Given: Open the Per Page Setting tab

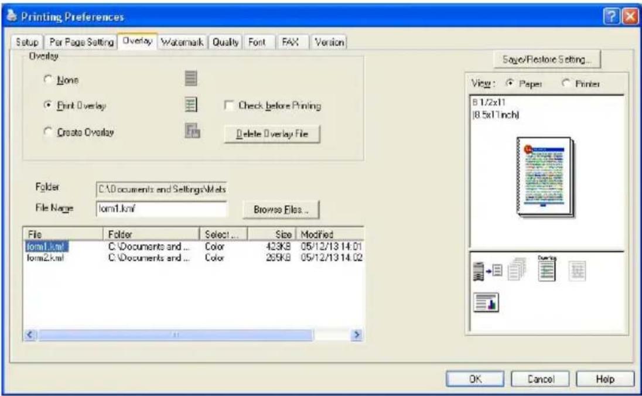Looking at the screenshot, I should point(81,42).
